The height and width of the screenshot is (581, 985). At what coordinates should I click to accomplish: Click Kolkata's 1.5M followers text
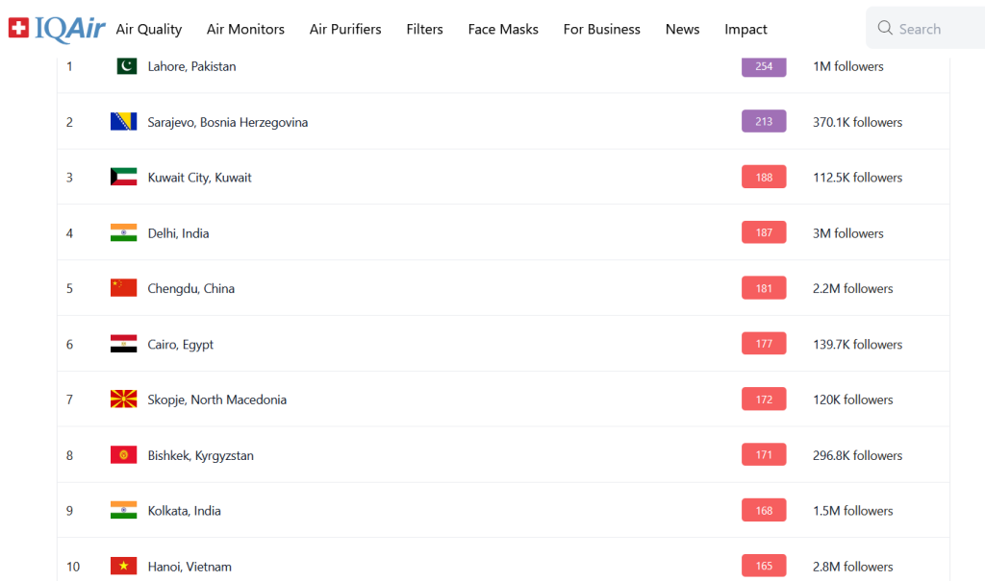(852, 511)
